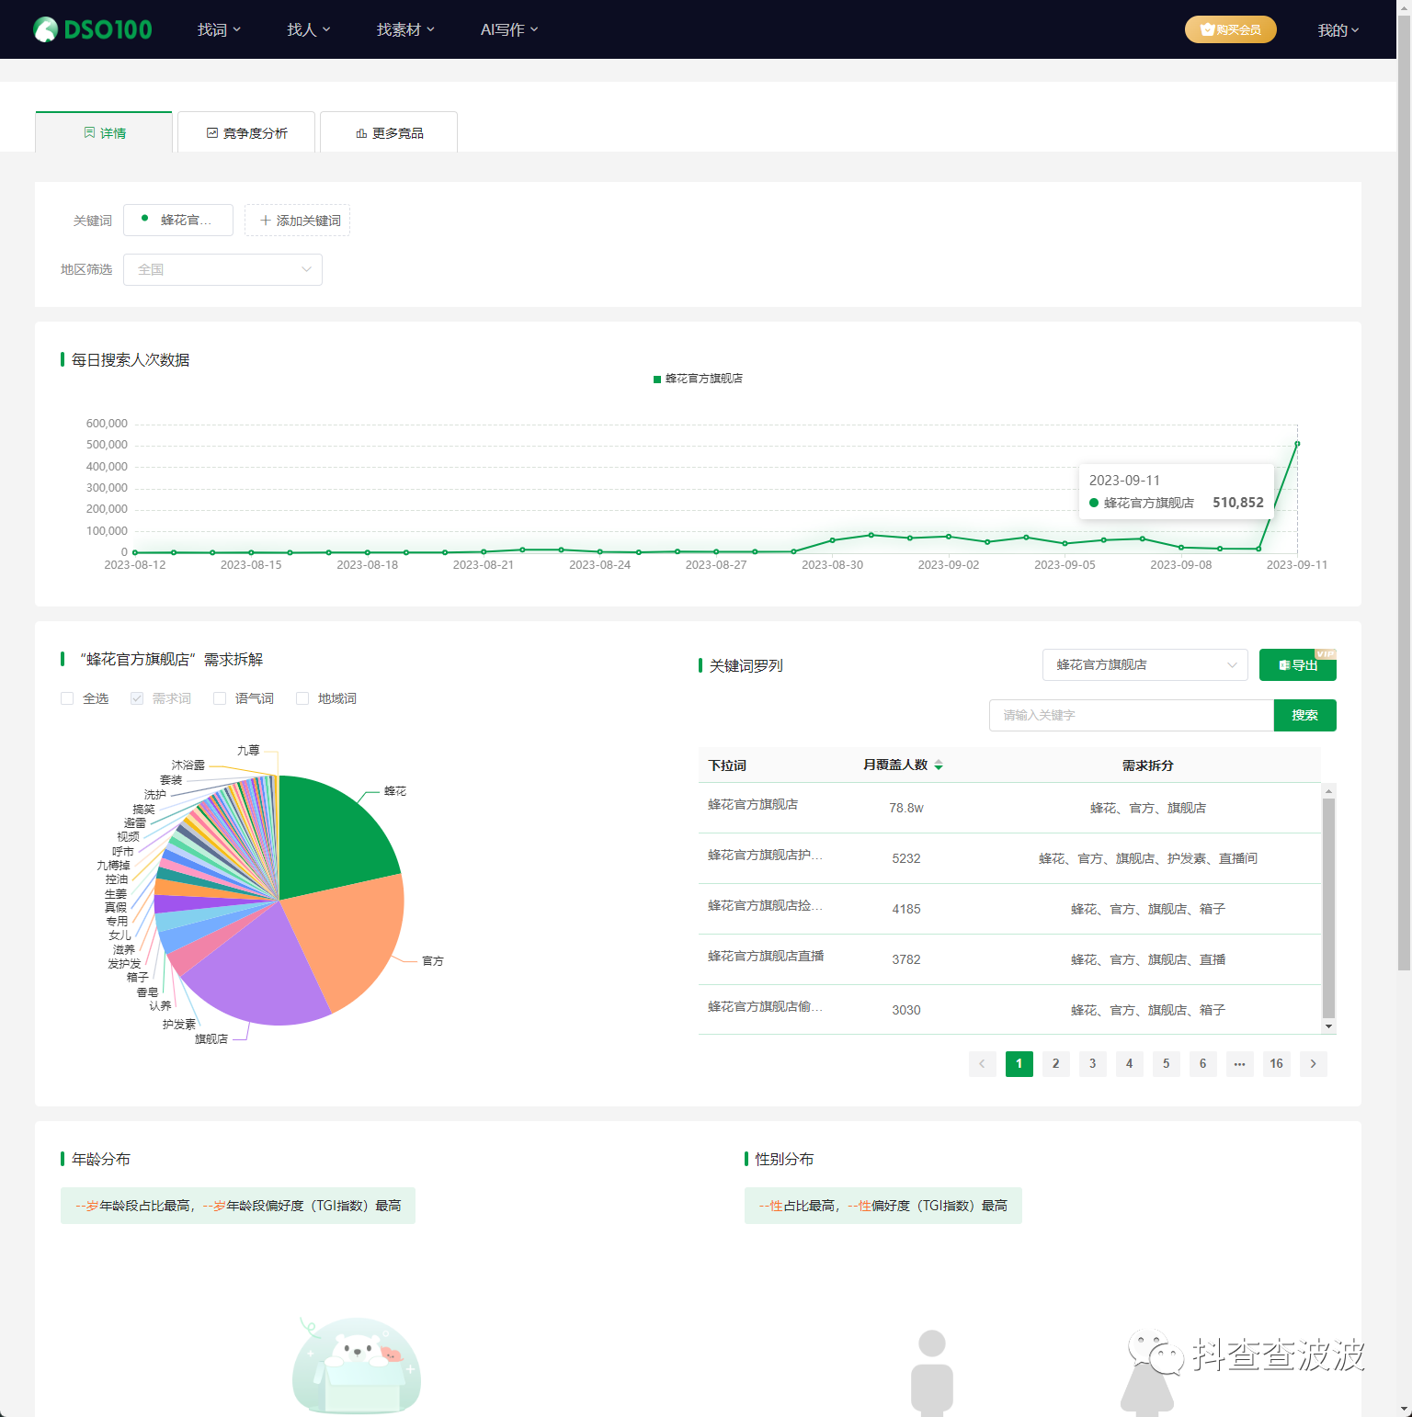Viewport: 1412px width, 1417px height.
Task: Click the plus icon to add keyword
Action: click(266, 221)
